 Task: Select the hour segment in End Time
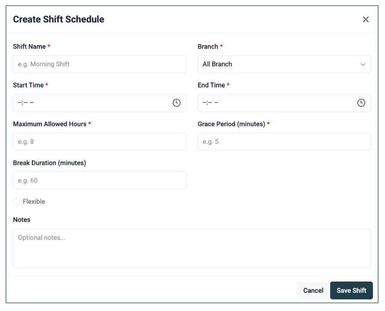(x=205, y=103)
